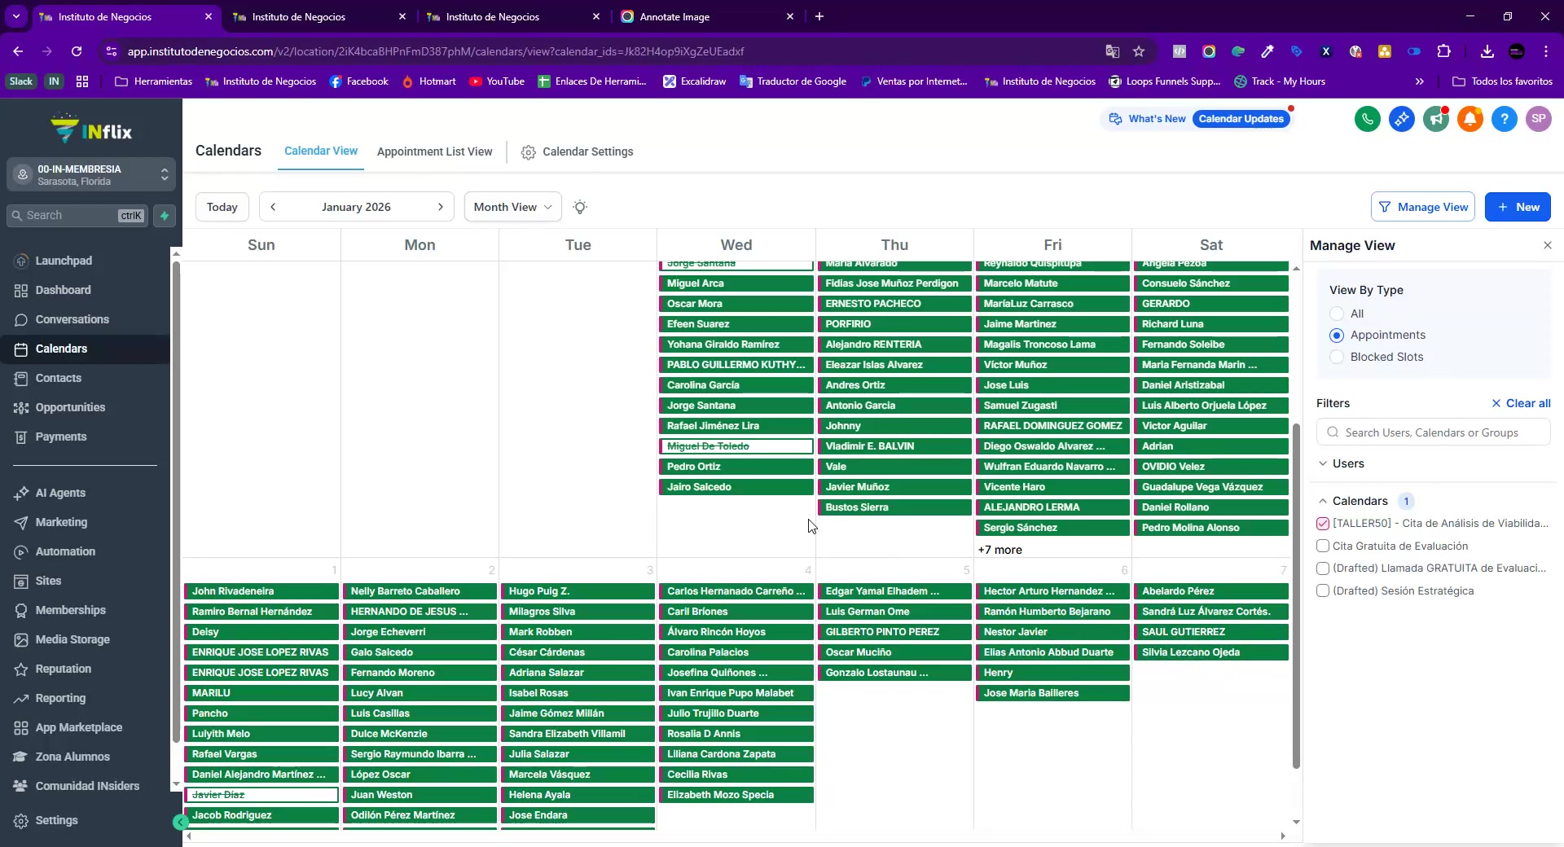Go to the previous month

click(x=273, y=207)
